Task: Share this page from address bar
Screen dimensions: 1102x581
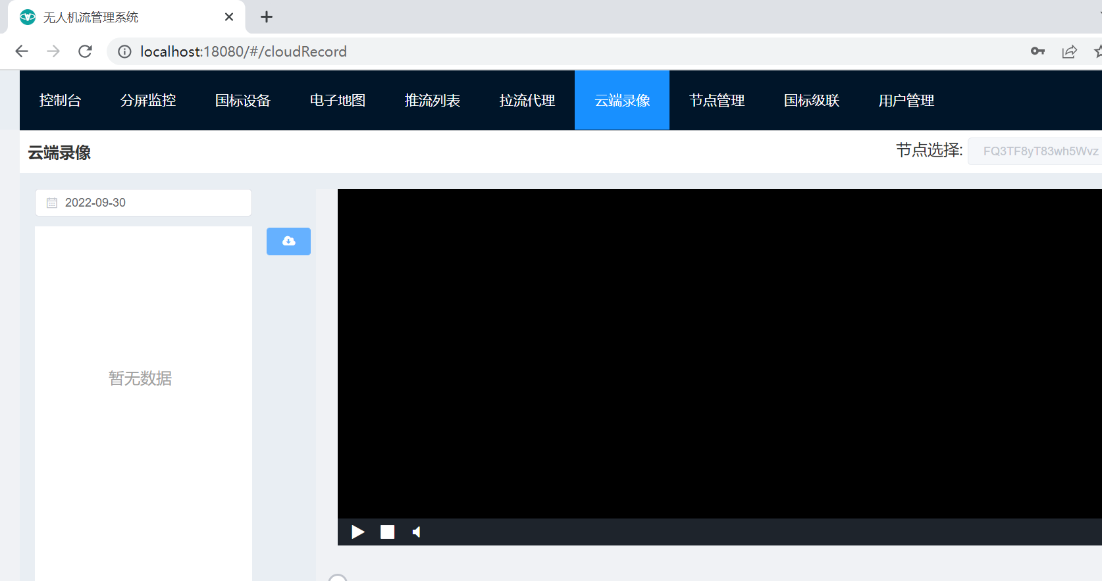Action: (x=1070, y=51)
